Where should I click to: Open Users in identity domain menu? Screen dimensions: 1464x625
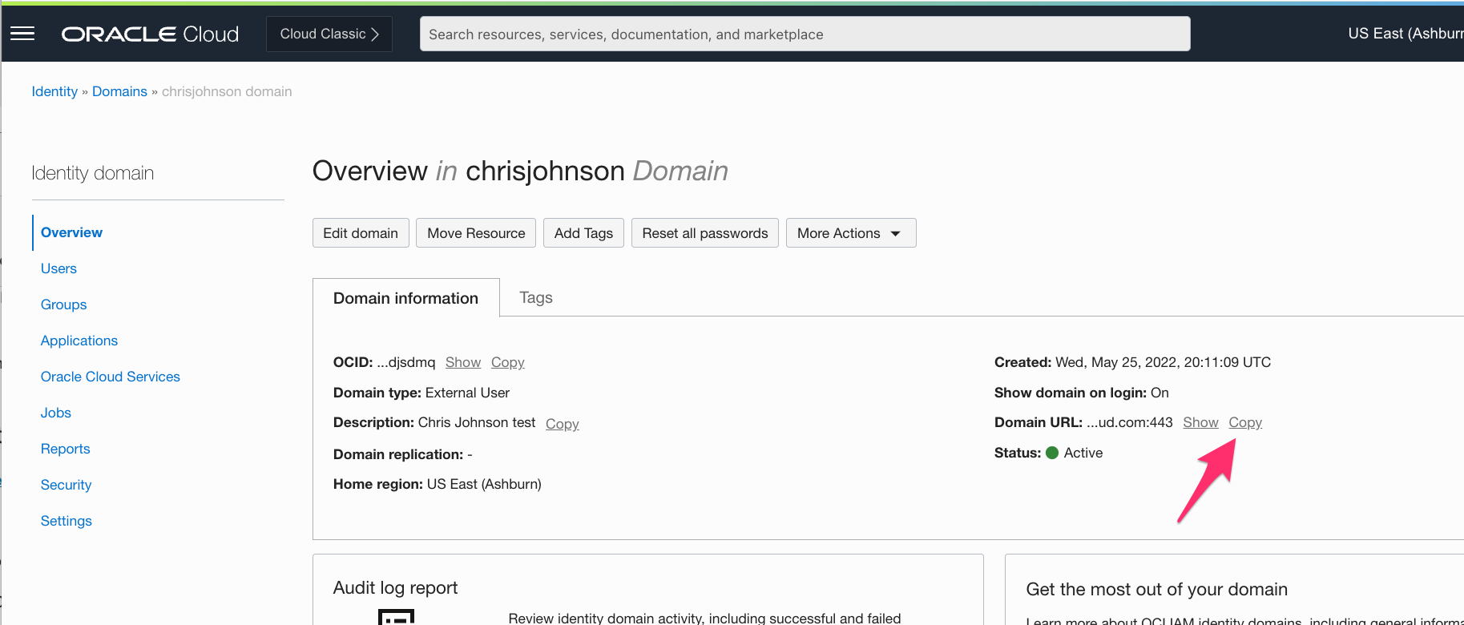pos(58,268)
